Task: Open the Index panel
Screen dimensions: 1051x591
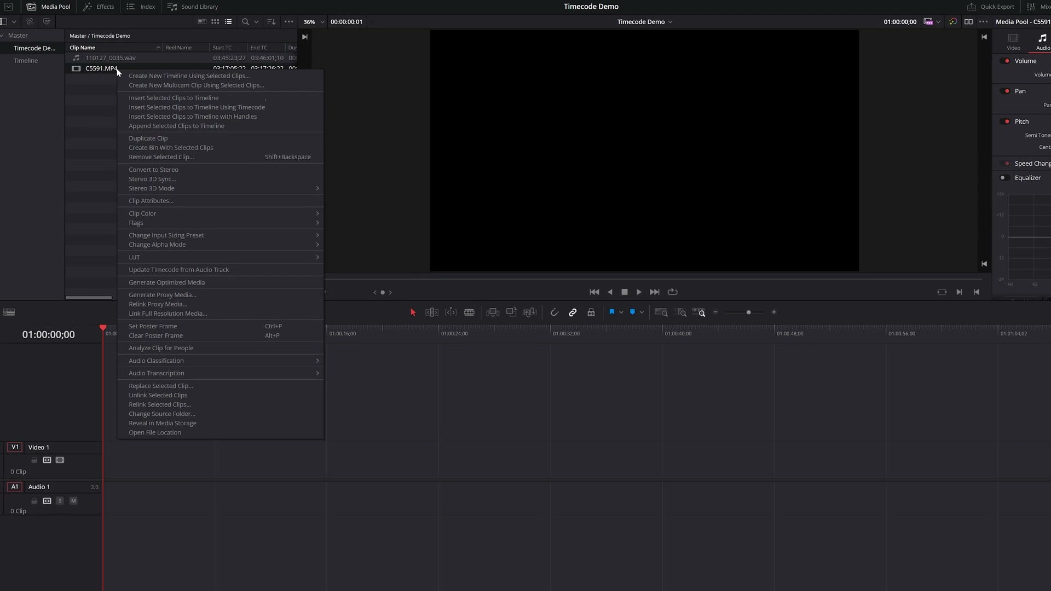Action: tap(141, 7)
